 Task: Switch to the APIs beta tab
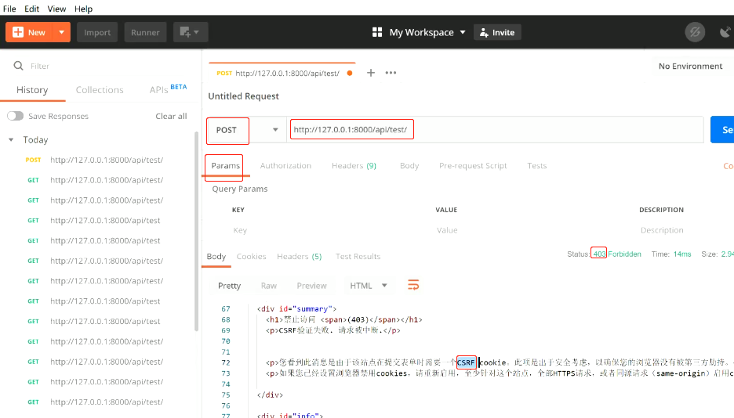coord(168,88)
